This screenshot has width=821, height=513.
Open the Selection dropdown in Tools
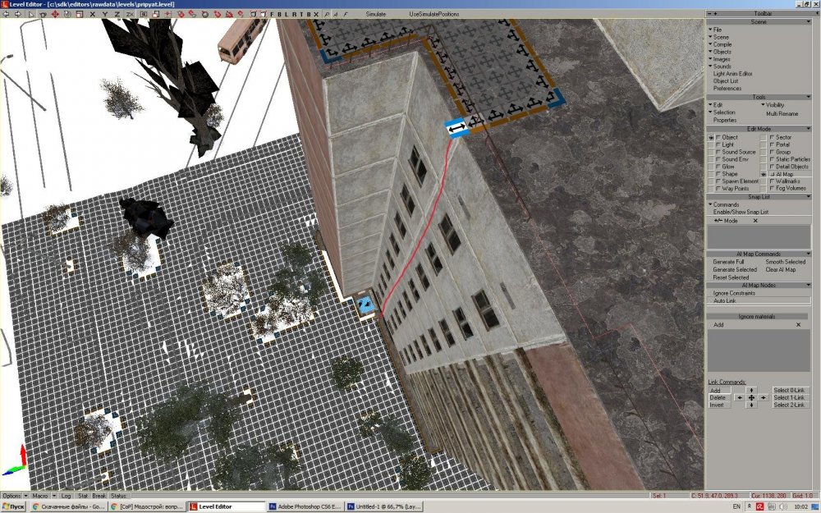722,112
